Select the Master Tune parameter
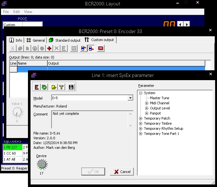217x187 pixels. (x=159, y=98)
